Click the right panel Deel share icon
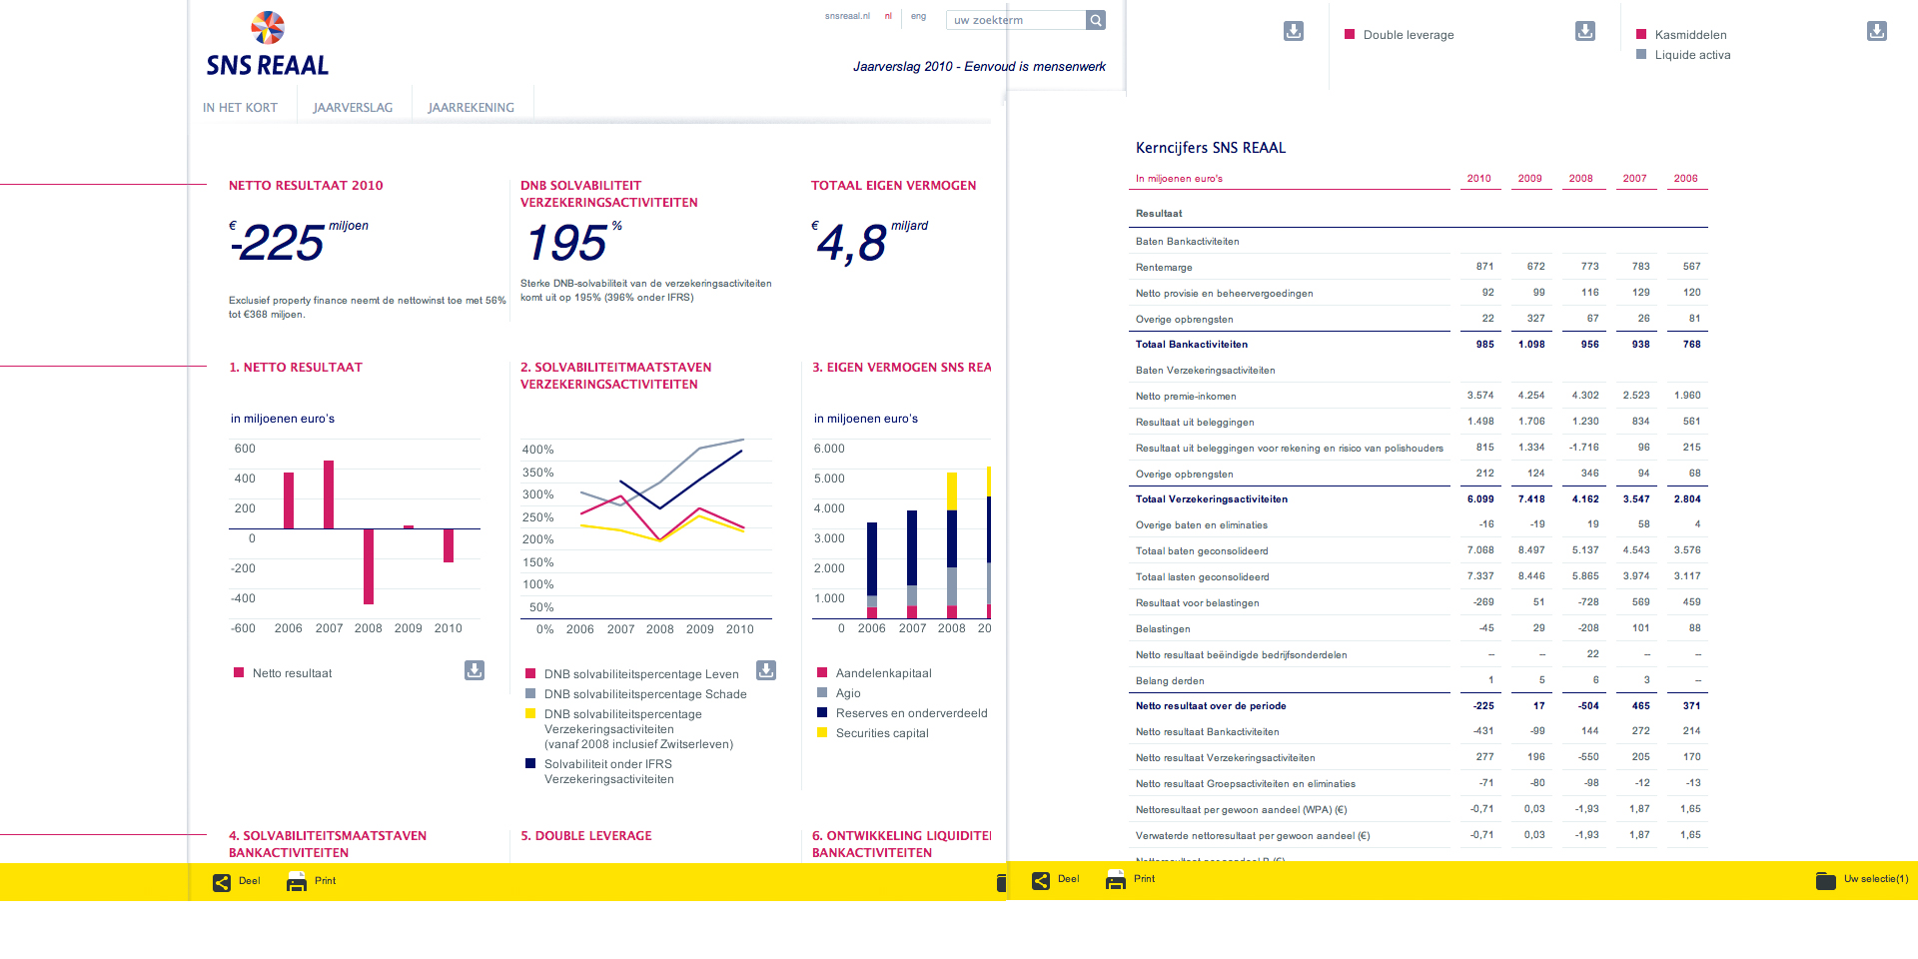The image size is (1918, 959). [1041, 880]
